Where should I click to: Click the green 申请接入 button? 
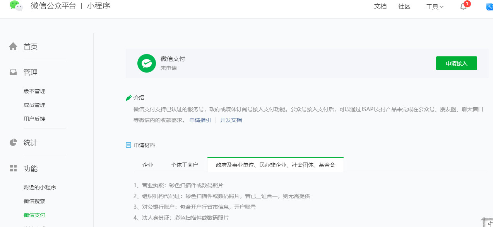point(457,63)
